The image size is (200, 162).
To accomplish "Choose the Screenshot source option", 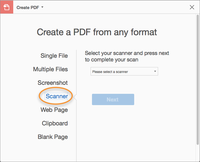I will coord(52,83).
